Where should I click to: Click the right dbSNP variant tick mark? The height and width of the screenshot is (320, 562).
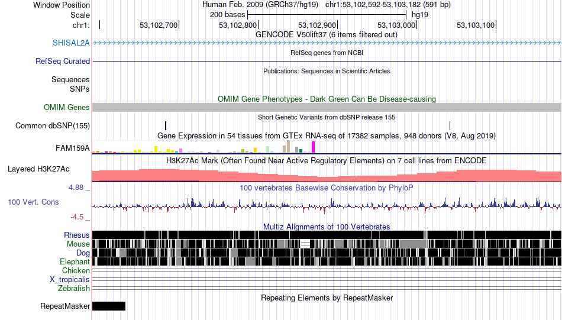pos(450,126)
